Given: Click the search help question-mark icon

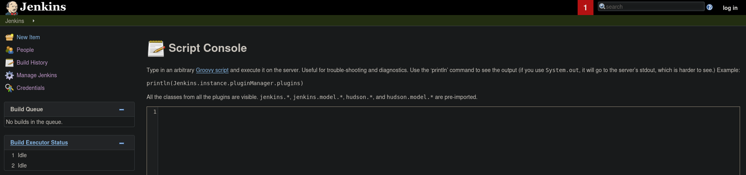Looking at the screenshot, I should 710,7.
